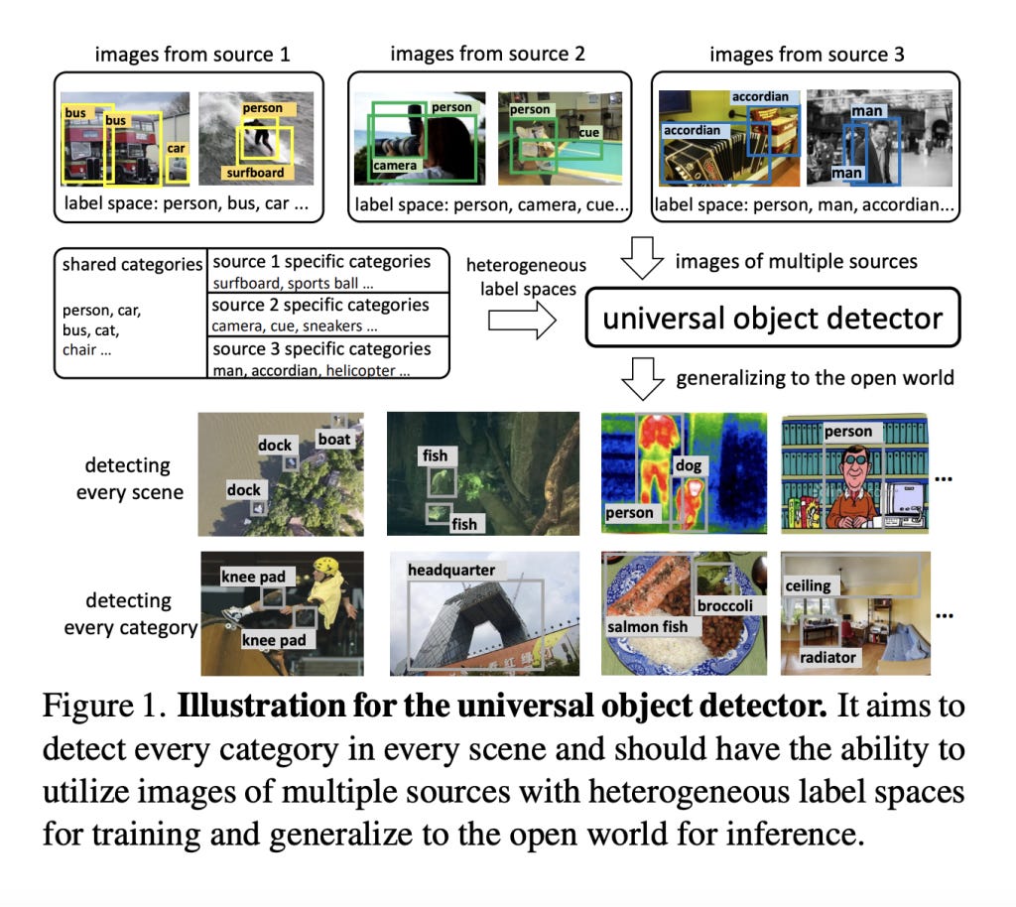Click the 'images from source 1' heading
Screen dimensions: 1016x907
[x=192, y=55]
